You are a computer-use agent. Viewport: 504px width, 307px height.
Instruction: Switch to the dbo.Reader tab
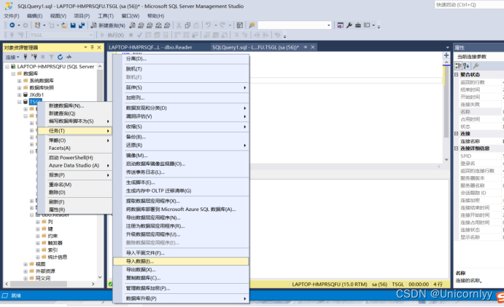(150, 47)
